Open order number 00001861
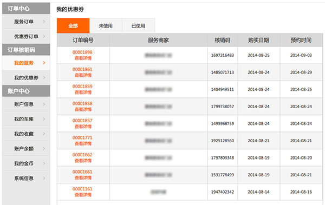The image size is (325, 205). pos(82,69)
